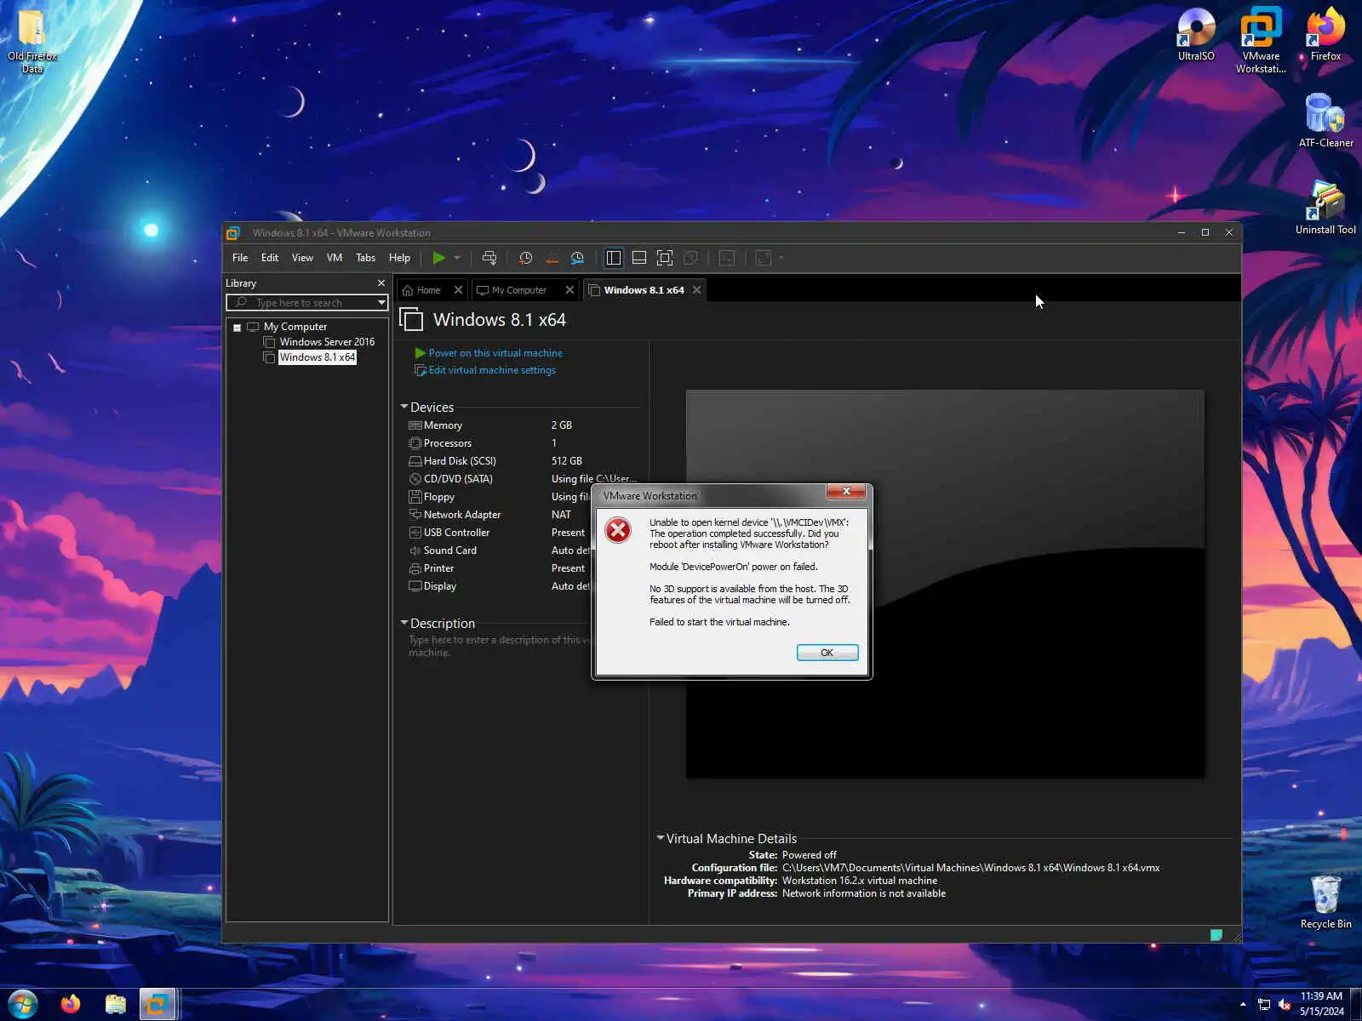Click the status bar message log icon

(x=1216, y=935)
